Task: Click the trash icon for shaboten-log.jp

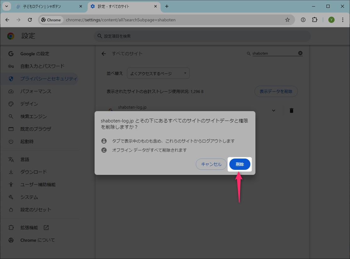Action: tap(292, 111)
